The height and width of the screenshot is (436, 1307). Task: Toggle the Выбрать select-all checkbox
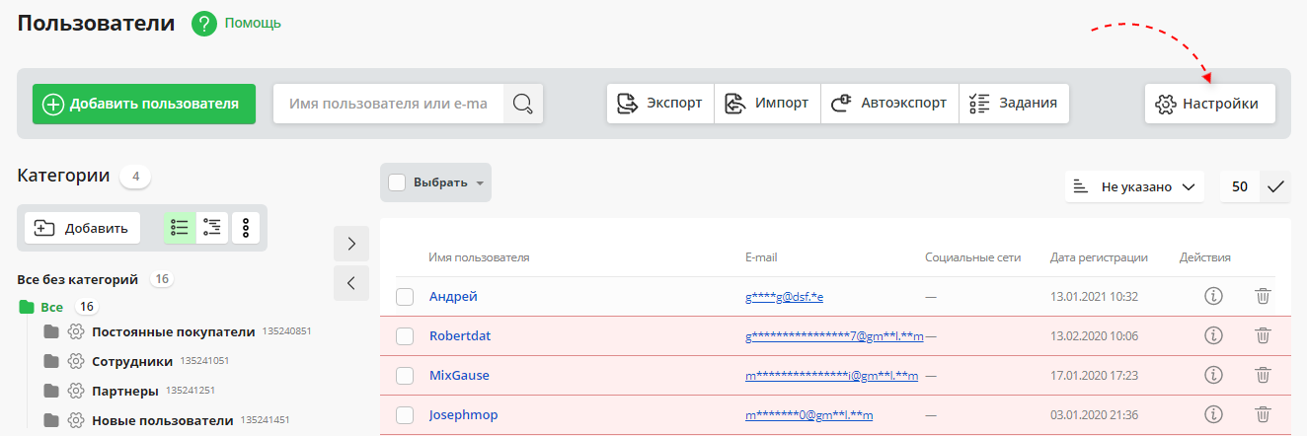point(397,182)
